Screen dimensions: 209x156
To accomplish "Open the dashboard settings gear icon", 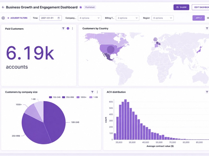I will [3, 18].
